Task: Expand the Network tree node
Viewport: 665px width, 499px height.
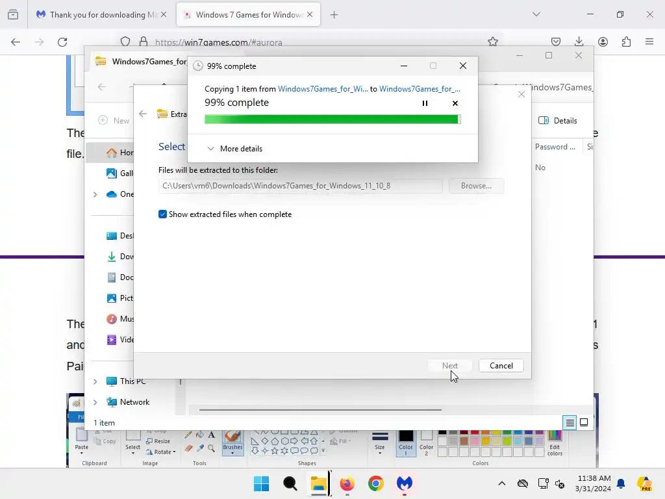Action: pyautogui.click(x=95, y=402)
